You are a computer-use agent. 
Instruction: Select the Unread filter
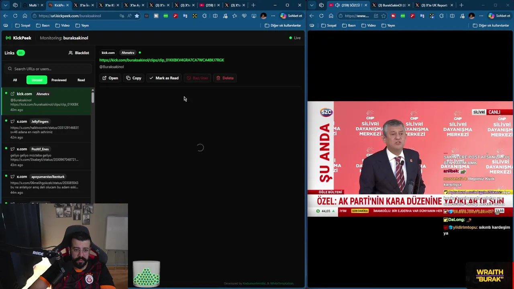[x=37, y=80]
